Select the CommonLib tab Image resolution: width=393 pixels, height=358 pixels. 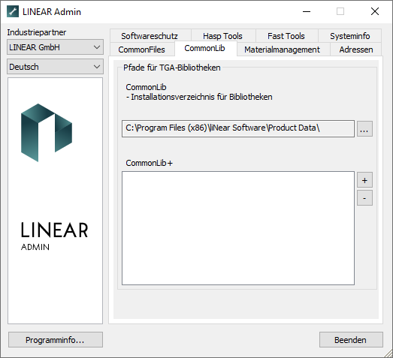(x=205, y=48)
